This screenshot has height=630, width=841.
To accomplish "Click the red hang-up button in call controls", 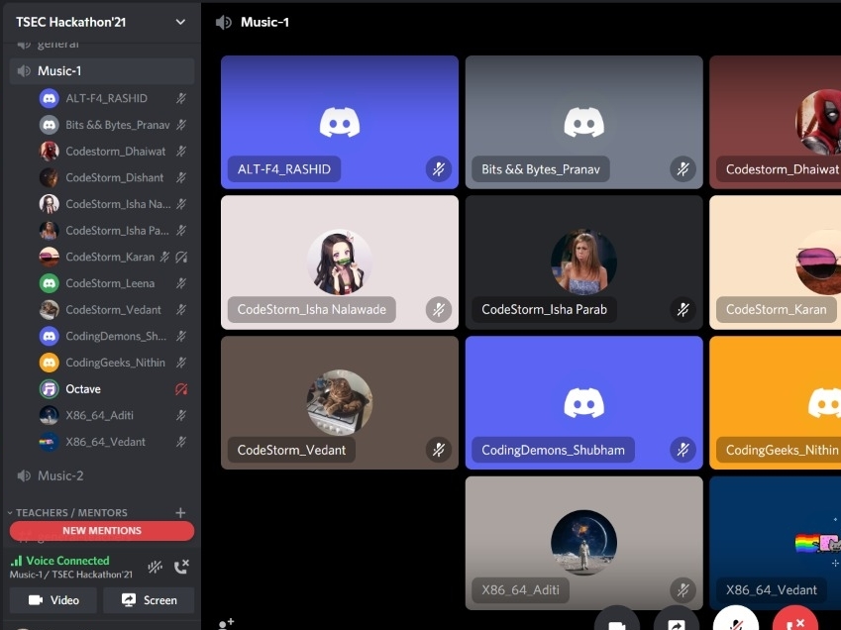I will (794, 621).
